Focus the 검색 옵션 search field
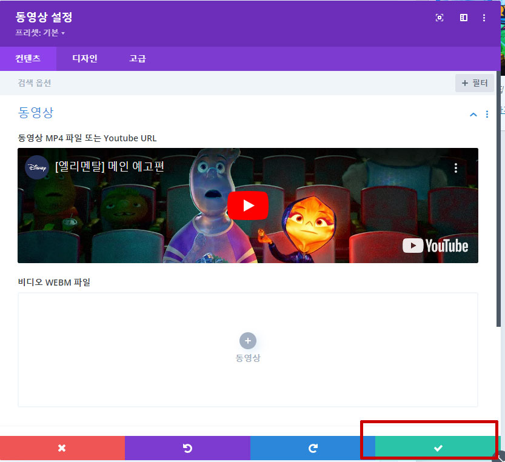 click(x=226, y=83)
